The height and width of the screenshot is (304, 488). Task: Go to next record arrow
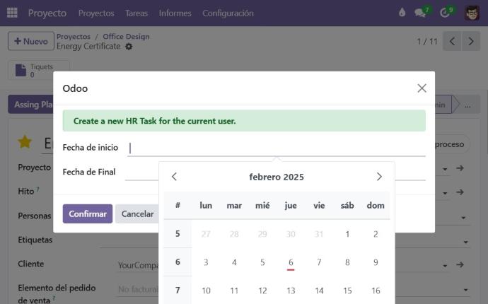[x=471, y=41]
